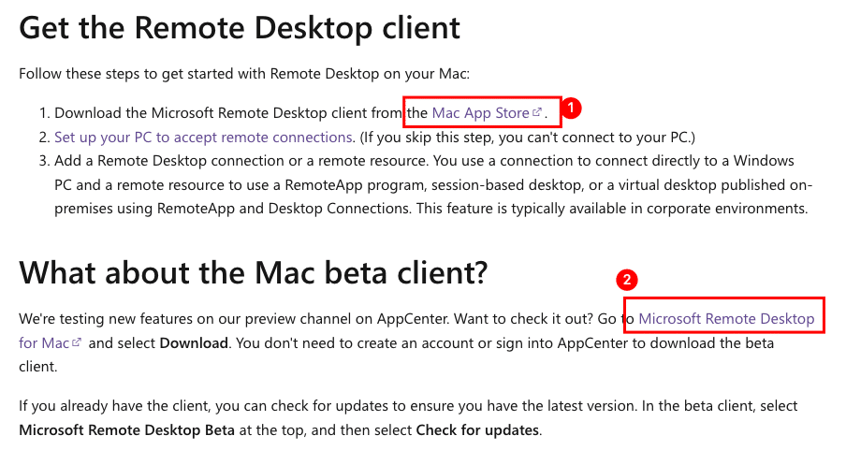Click the bold word Download

coord(194,343)
